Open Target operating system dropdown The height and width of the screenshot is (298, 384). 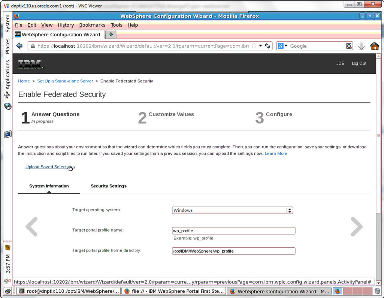coord(232,210)
